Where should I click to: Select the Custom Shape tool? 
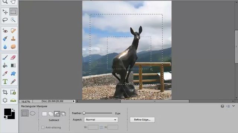coord(13,74)
